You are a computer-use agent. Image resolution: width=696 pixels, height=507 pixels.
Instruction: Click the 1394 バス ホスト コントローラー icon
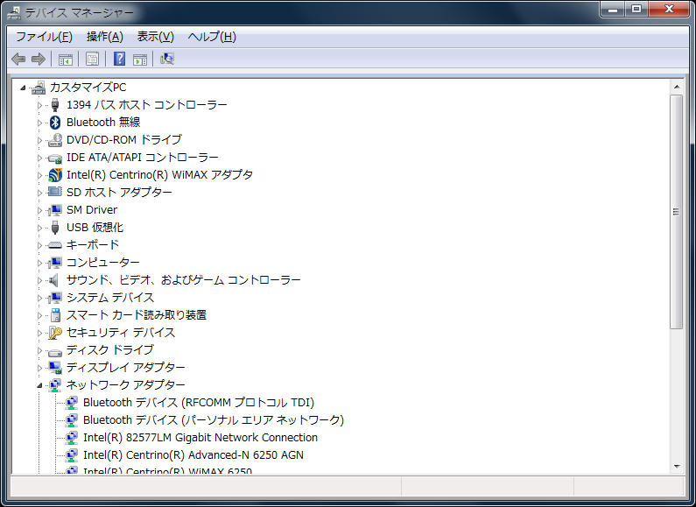click(55, 105)
